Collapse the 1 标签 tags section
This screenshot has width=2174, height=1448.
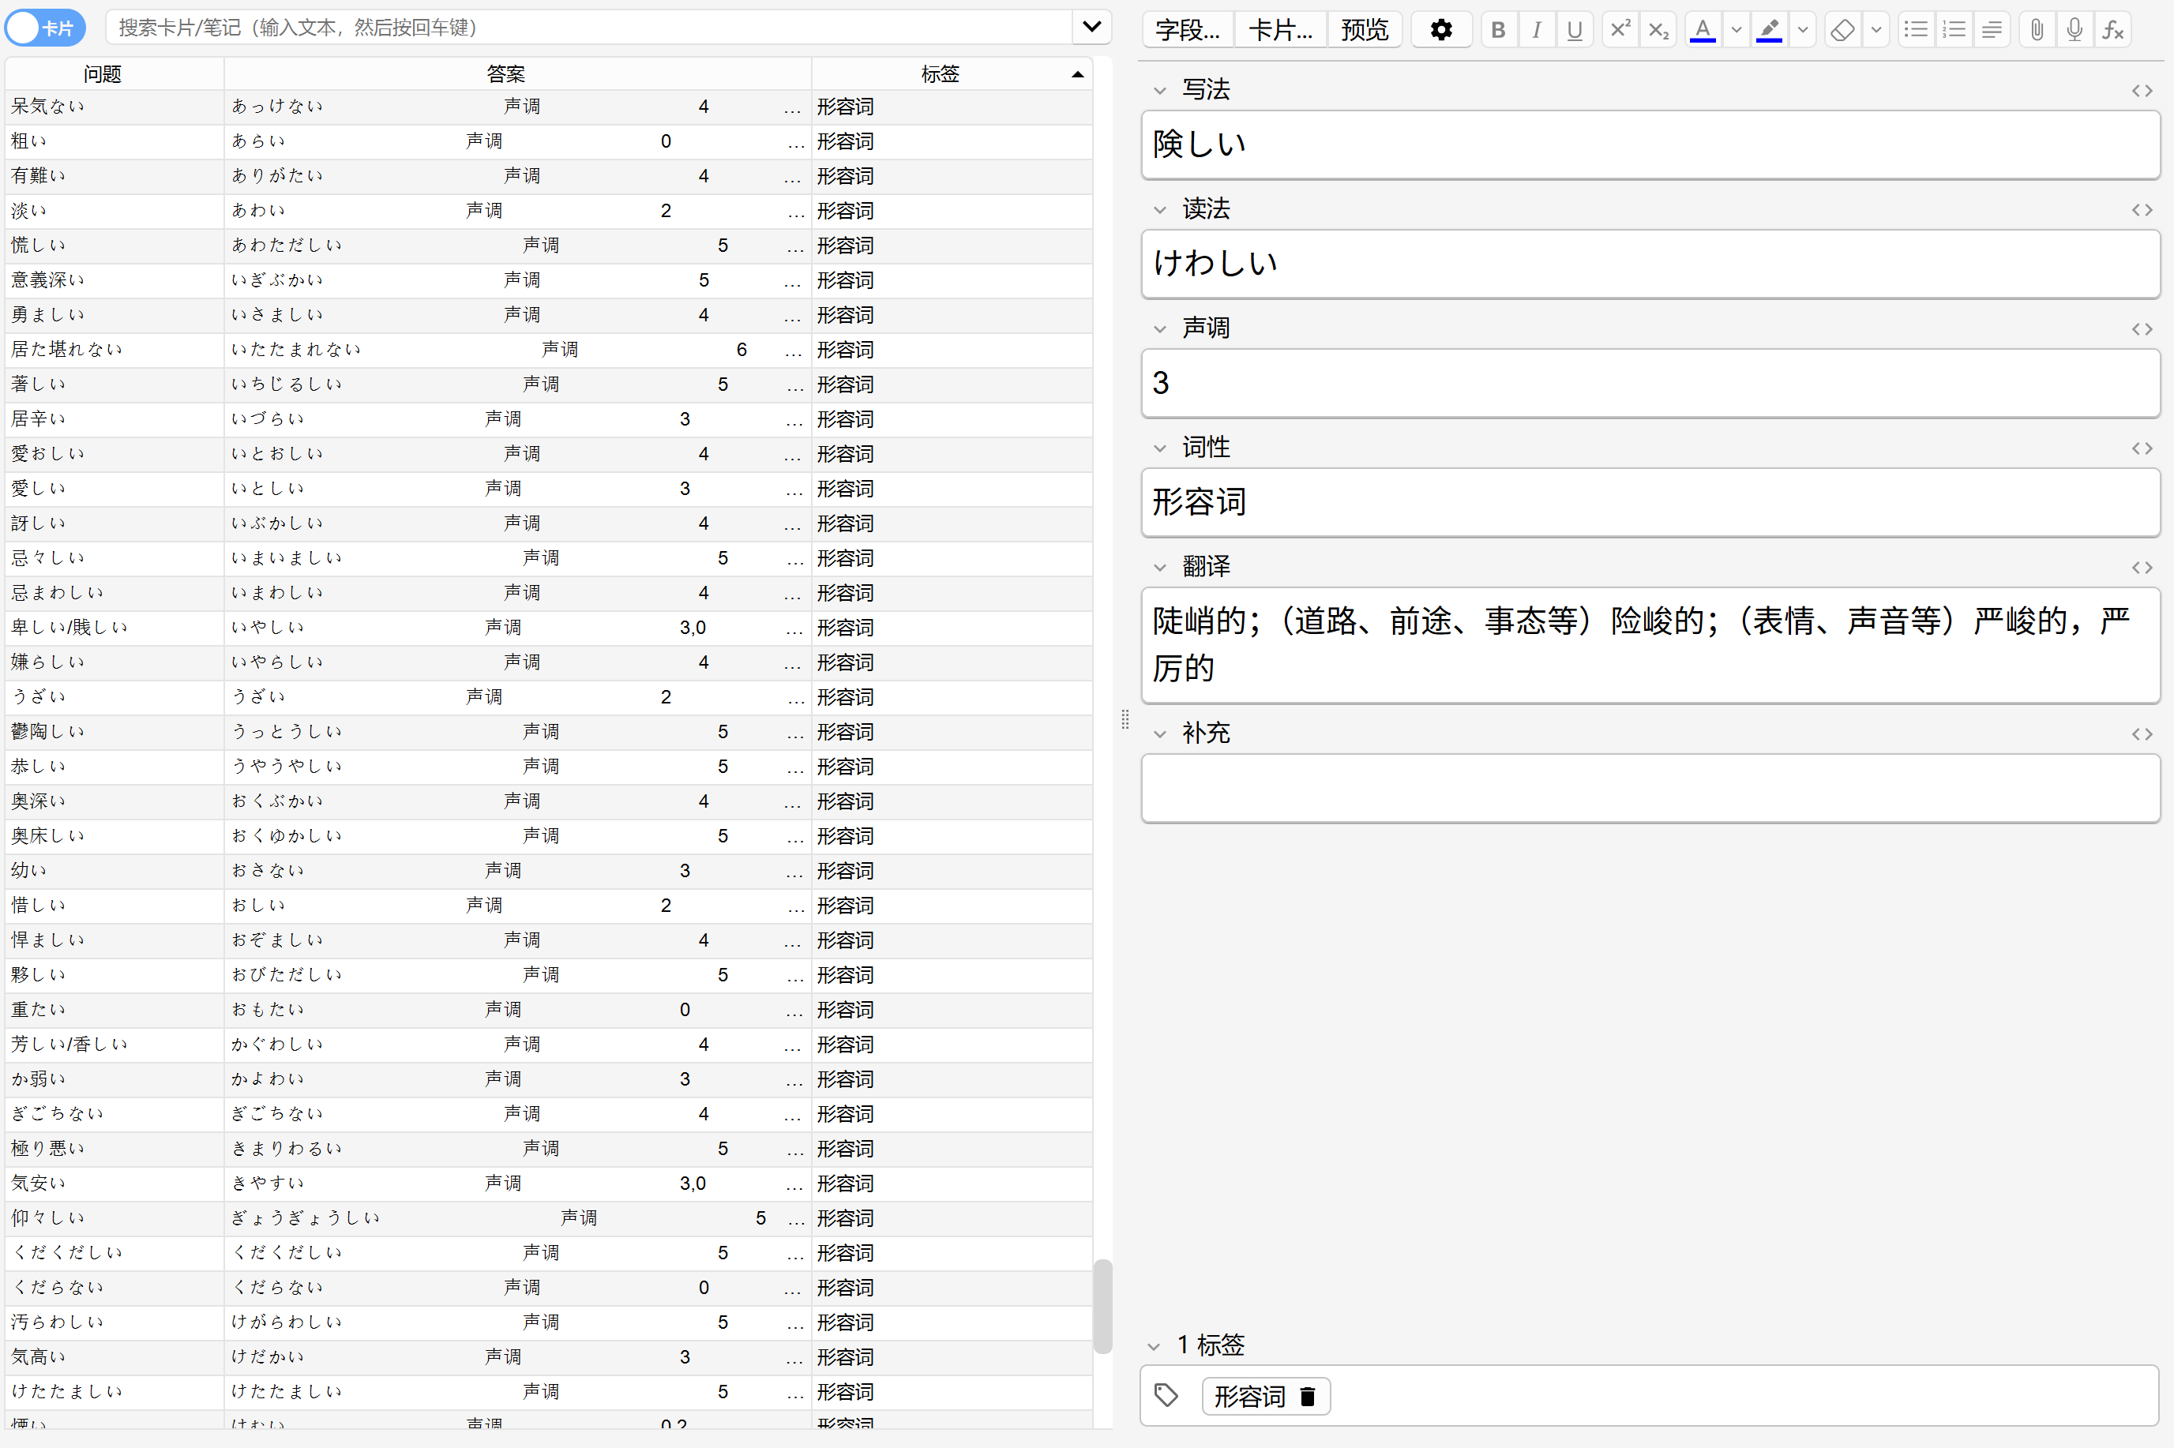pyautogui.click(x=1154, y=1346)
